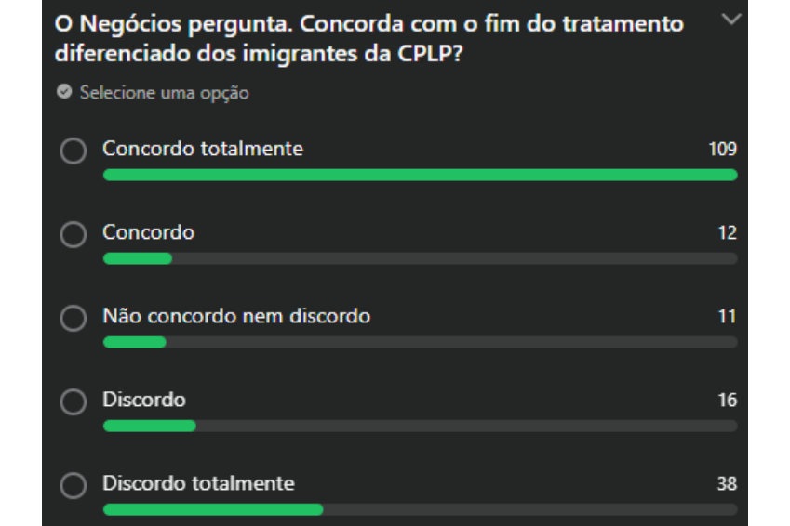Click the 16 vote count for 'Discordo'
Image resolution: width=790 pixels, height=526 pixels.
[727, 401]
